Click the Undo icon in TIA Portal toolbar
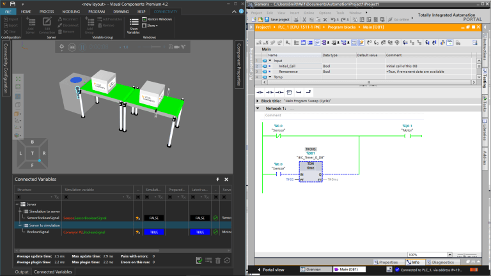Image resolution: width=491 pixels, height=276 pixels. [333, 19]
